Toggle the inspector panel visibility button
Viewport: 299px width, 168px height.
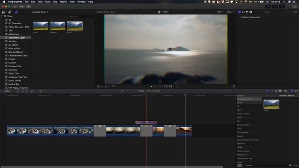tap(282, 7)
